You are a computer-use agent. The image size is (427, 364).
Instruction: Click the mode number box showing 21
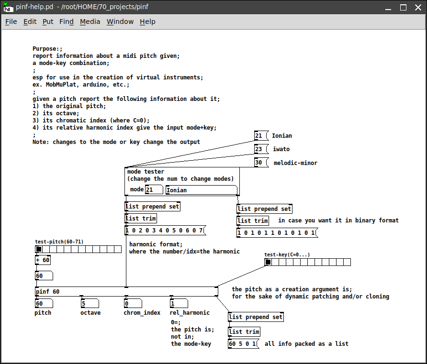point(154,189)
